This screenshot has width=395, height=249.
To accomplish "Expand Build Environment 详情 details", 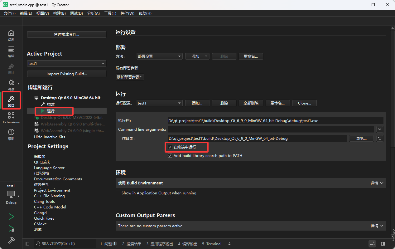I will pyautogui.click(x=377, y=183).
